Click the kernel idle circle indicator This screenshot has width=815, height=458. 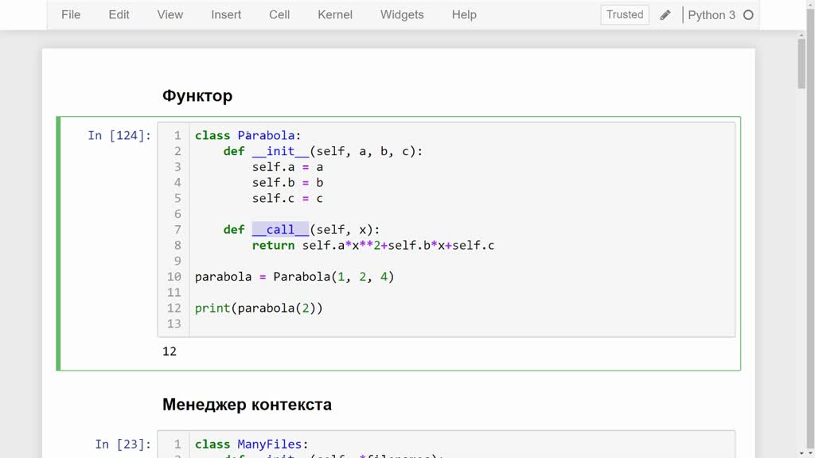coord(748,15)
